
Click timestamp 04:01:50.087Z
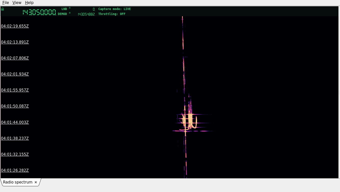15,106
